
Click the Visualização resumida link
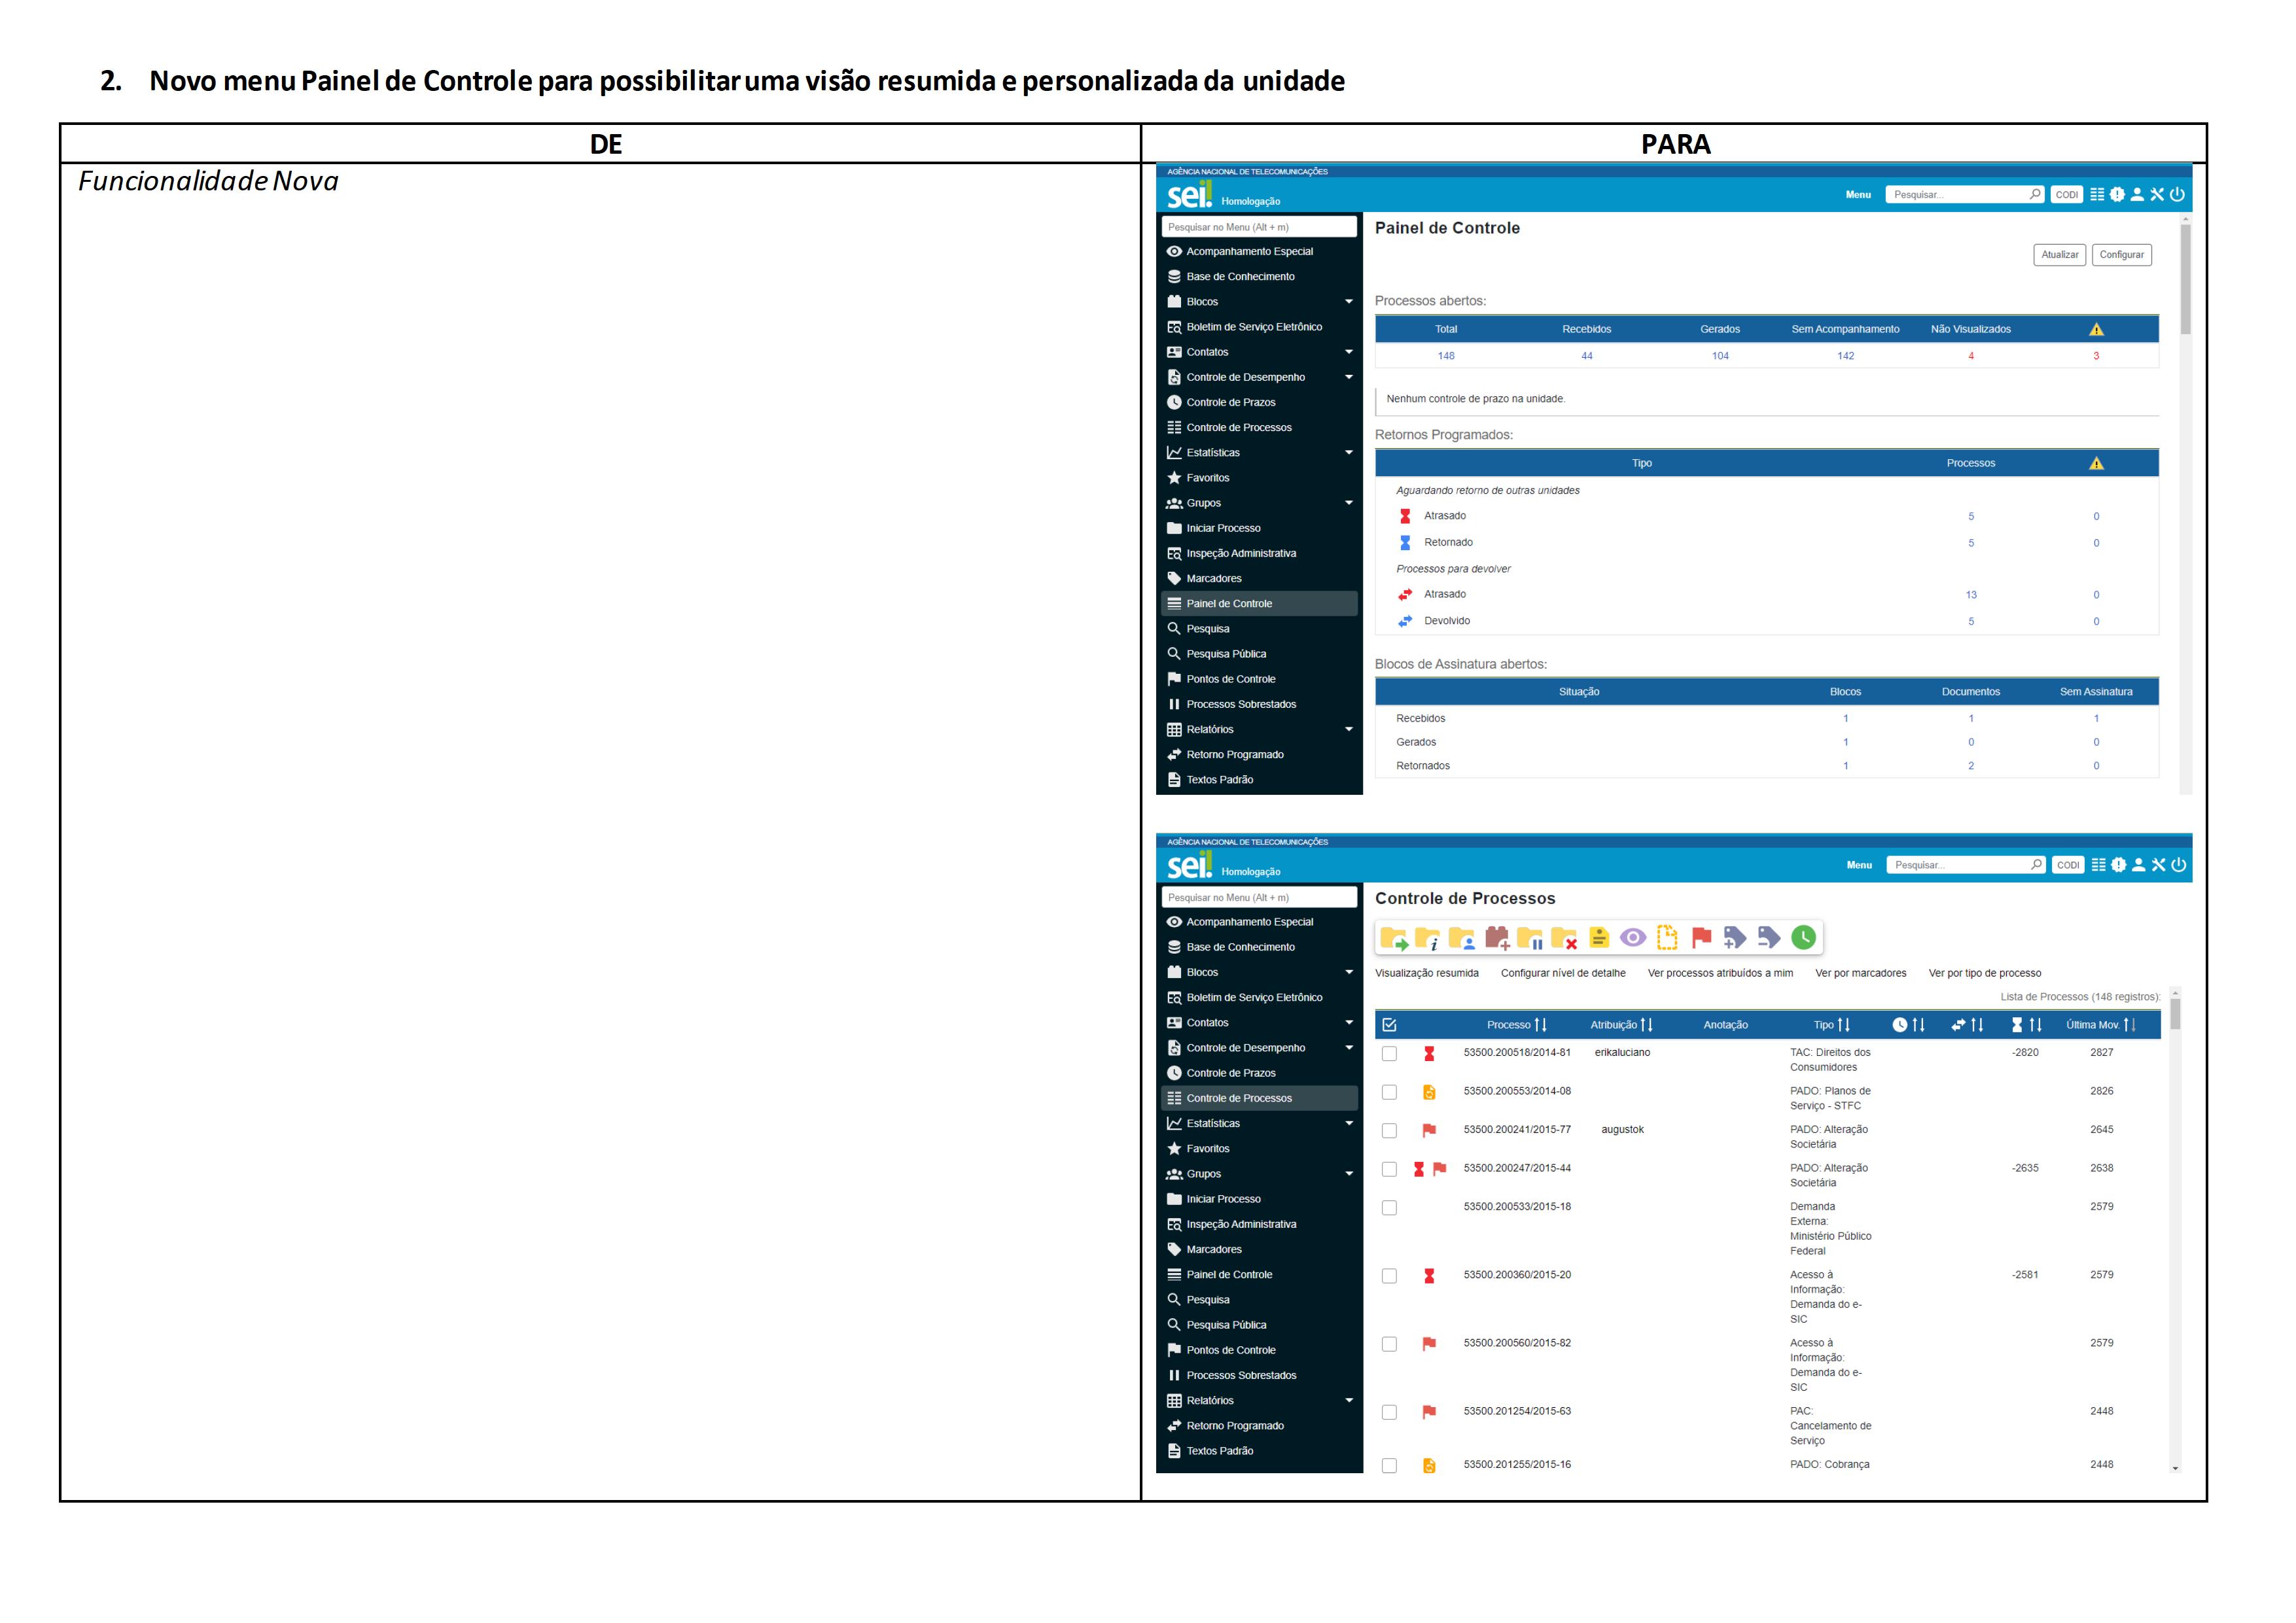coord(1426,973)
